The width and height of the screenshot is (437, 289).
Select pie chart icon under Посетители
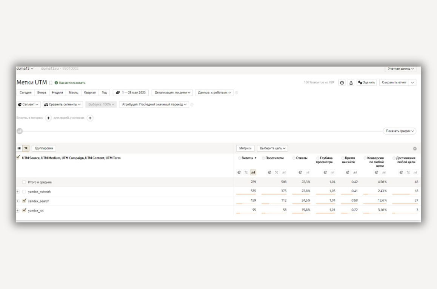pyautogui.click(x=269, y=173)
